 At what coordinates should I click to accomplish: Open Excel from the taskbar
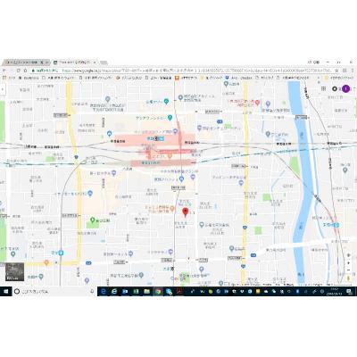pos(136,292)
